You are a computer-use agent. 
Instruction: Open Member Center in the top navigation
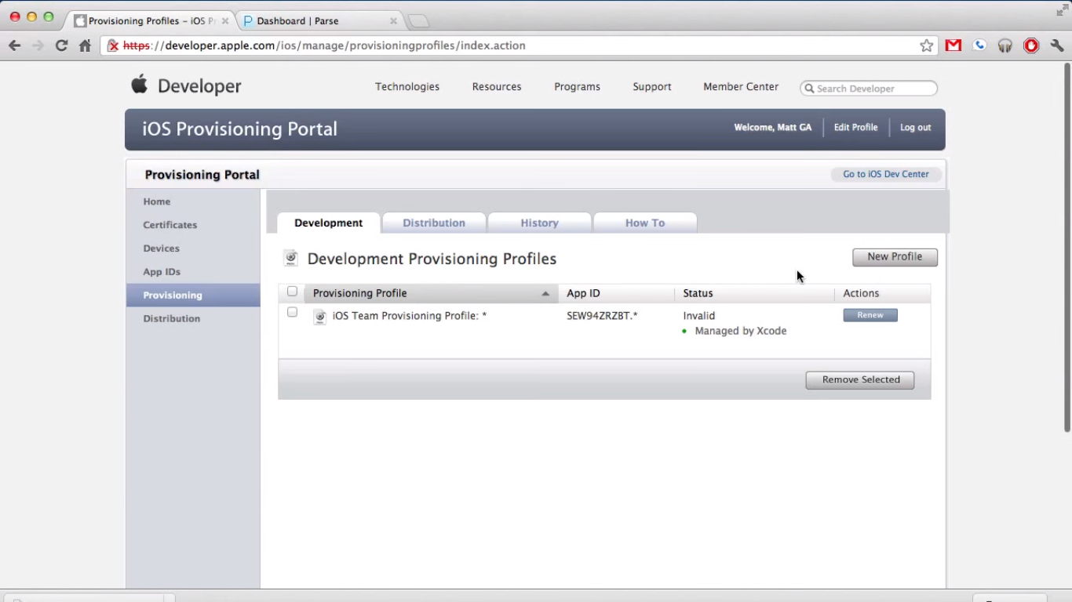click(x=741, y=87)
